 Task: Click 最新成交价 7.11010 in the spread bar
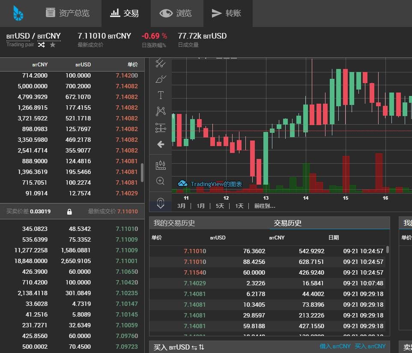tap(113, 211)
